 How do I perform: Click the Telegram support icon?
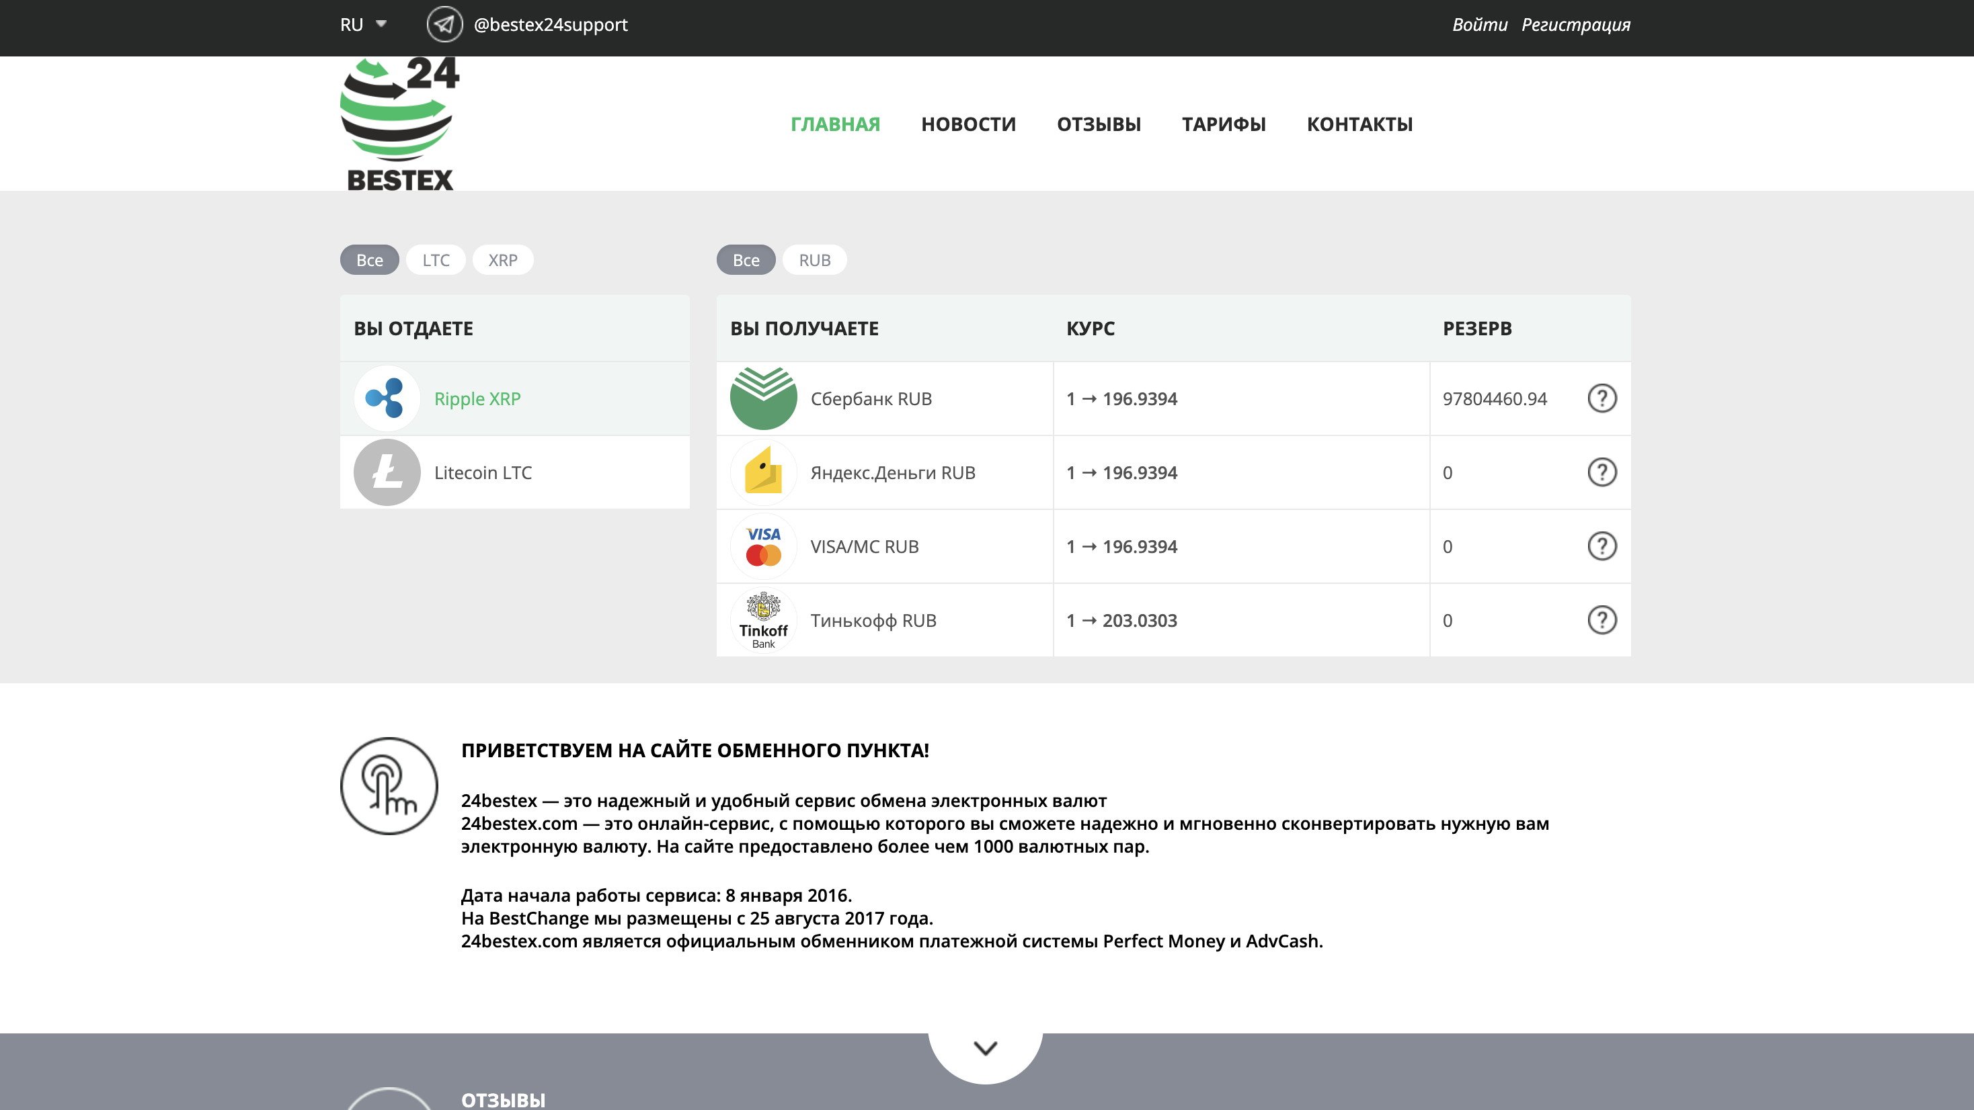click(444, 24)
